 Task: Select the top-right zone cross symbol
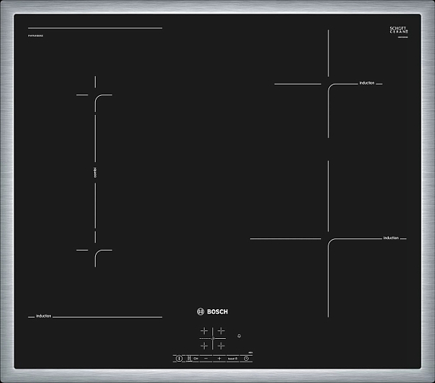(x=221, y=330)
